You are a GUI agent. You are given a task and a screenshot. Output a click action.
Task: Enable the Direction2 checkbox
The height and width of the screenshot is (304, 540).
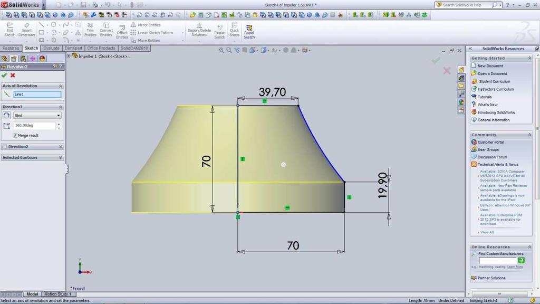[x=4, y=147]
